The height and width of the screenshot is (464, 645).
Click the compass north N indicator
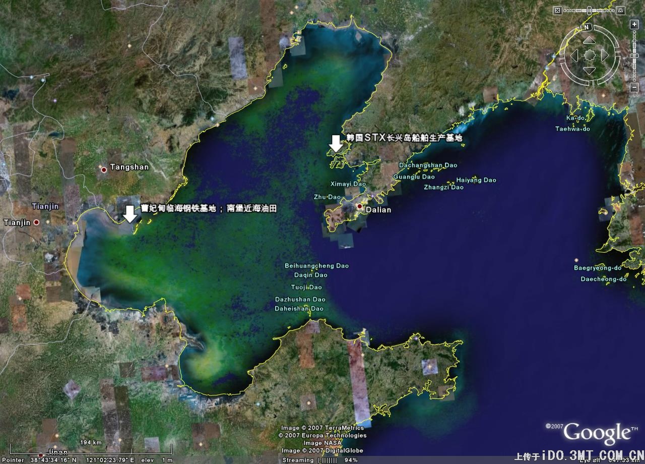click(x=587, y=27)
